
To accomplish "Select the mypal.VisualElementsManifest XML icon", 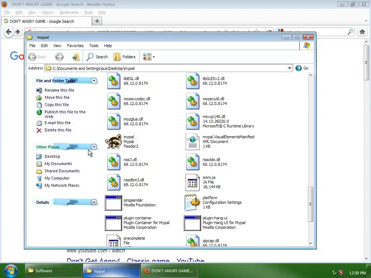I will tap(193, 142).
